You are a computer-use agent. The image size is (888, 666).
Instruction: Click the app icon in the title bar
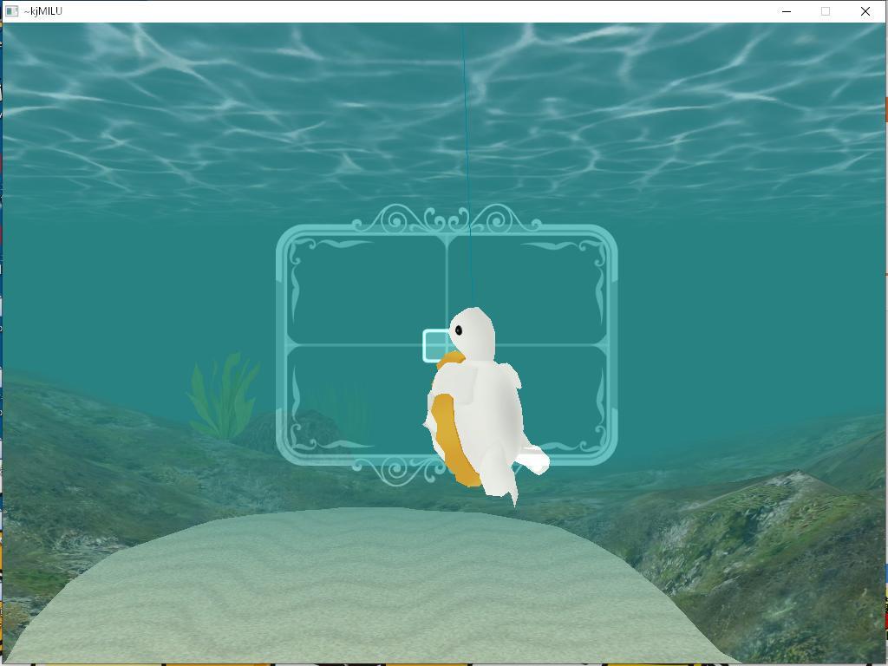(11, 11)
